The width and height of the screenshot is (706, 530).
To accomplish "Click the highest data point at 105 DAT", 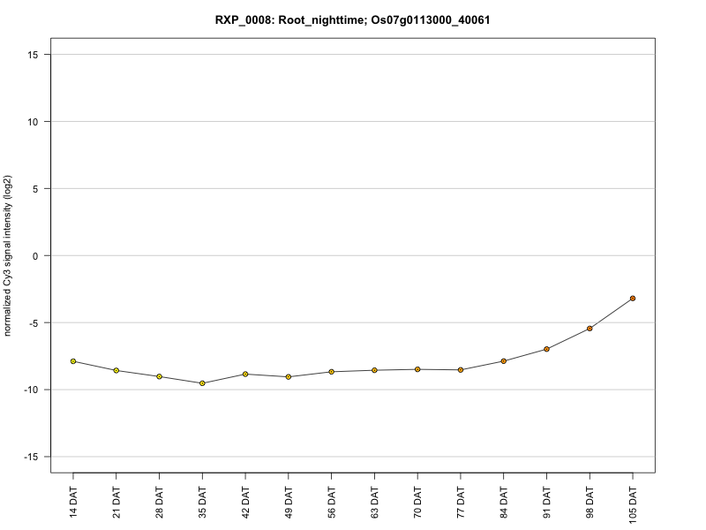I will pos(633,299).
